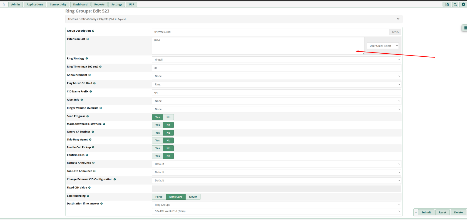Click help icon next to Announcement
This screenshot has width=467, height=220.
point(90,75)
